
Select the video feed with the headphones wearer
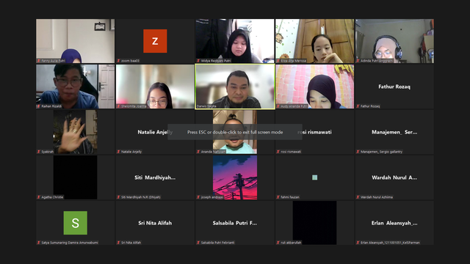coord(394,41)
